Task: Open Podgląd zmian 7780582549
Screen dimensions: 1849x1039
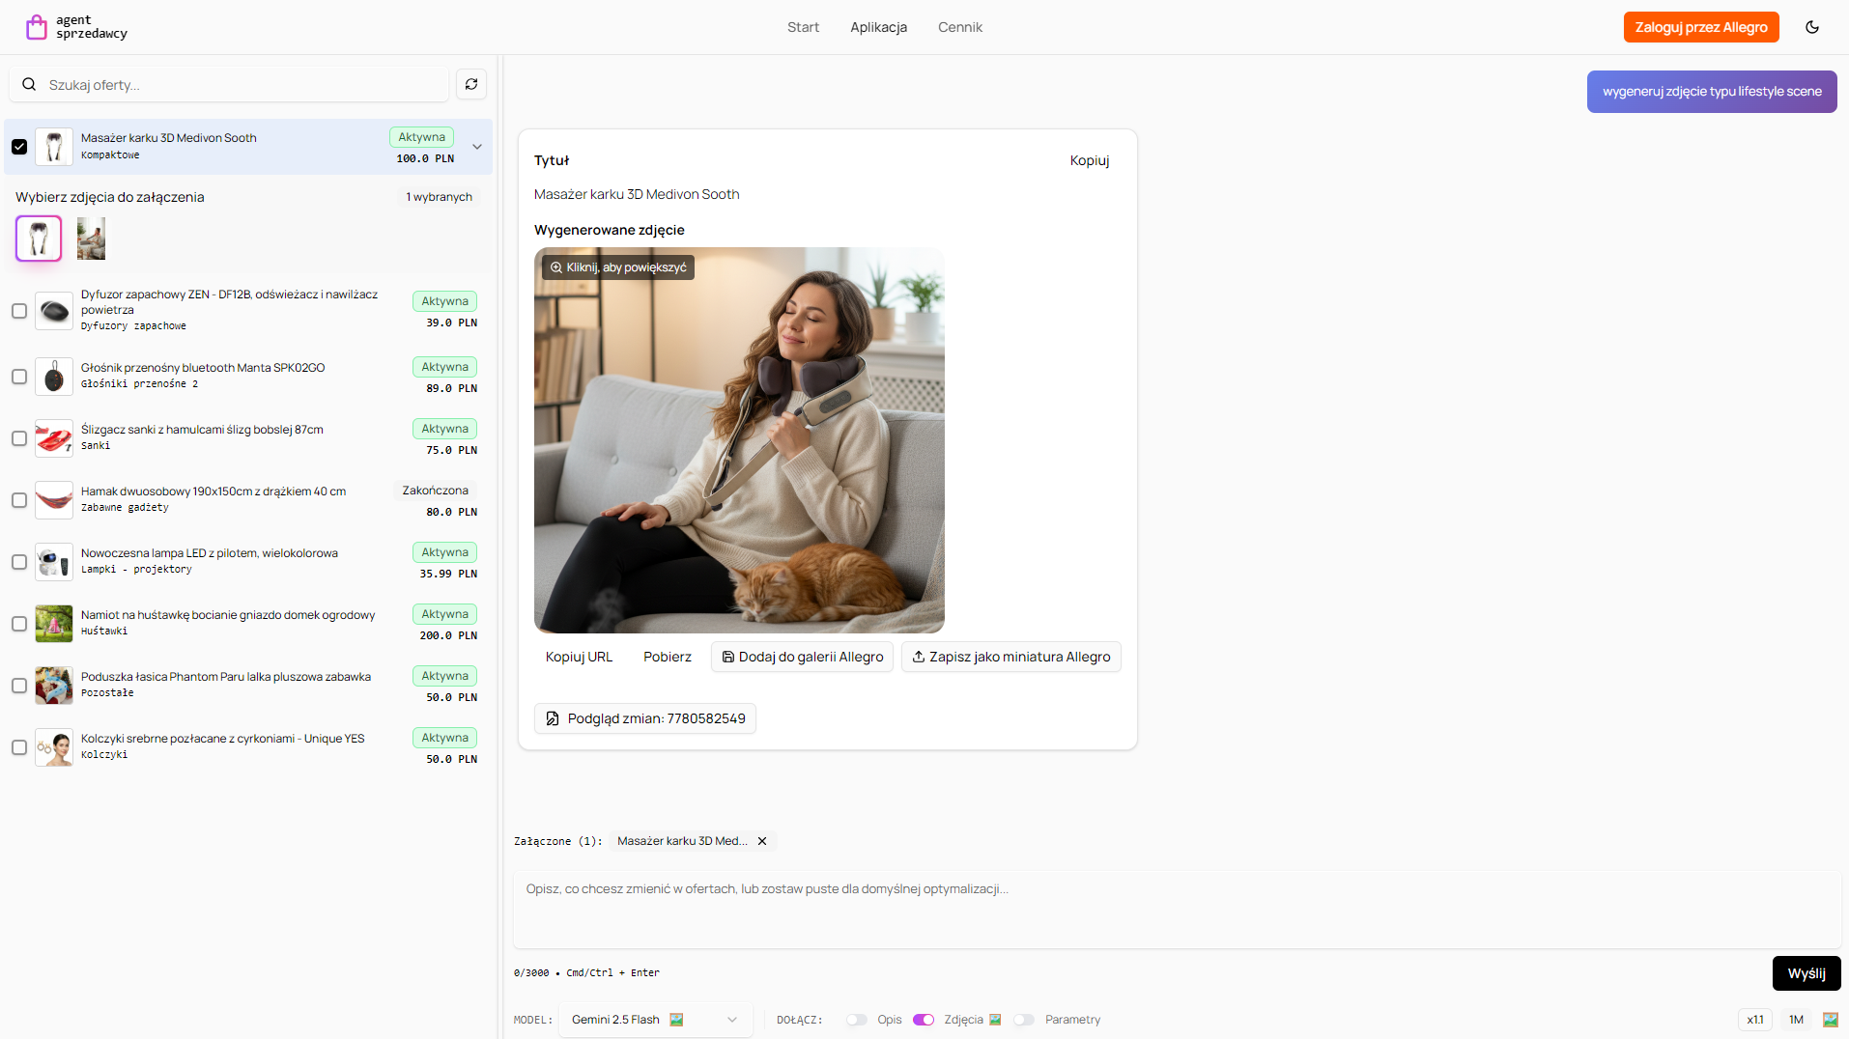Action: [645, 718]
